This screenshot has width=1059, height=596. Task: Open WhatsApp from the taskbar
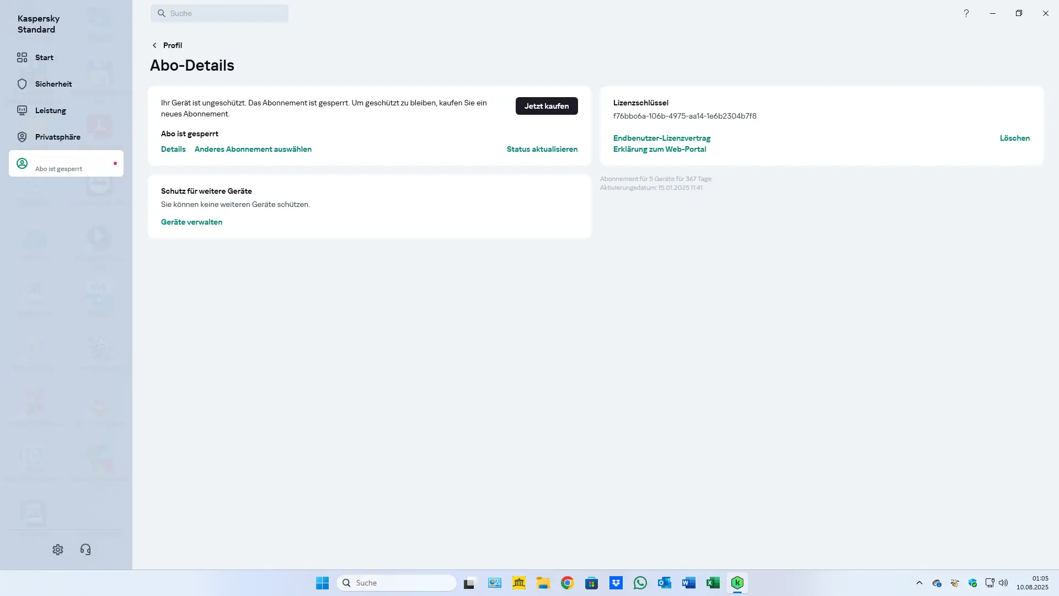(640, 583)
